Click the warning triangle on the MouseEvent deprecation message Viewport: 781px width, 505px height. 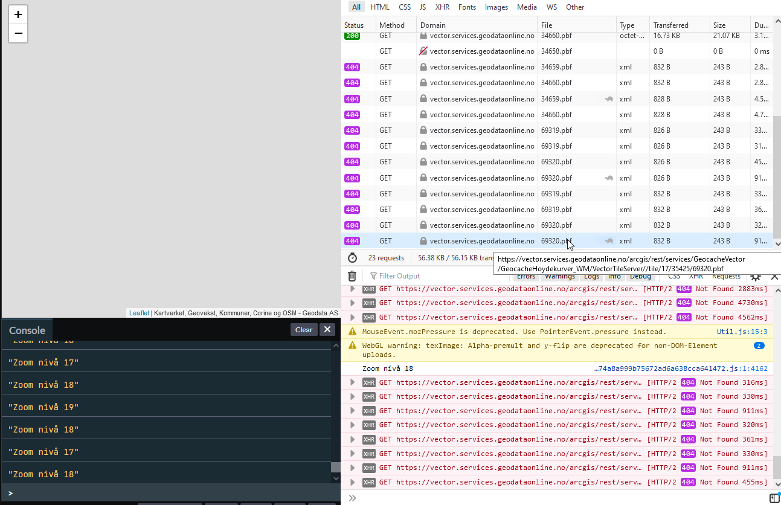pyautogui.click(x=352, y=331)
